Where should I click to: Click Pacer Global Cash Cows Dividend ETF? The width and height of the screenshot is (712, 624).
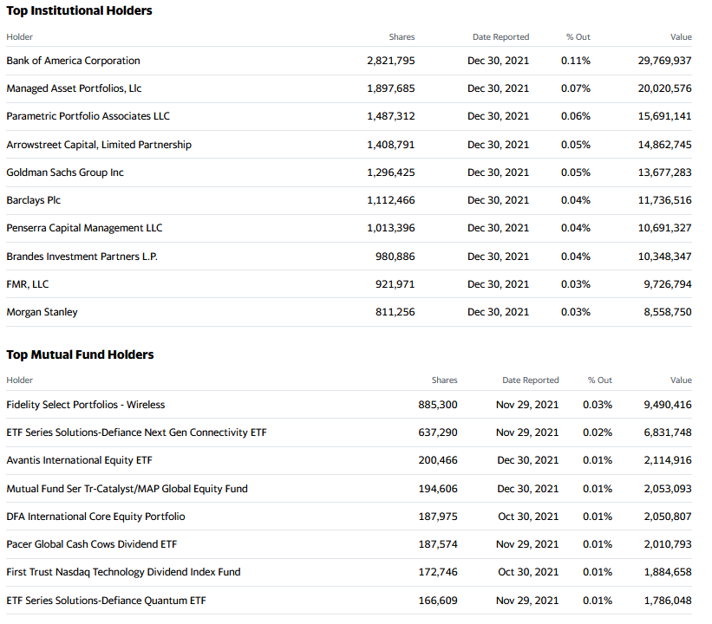pyautogui.click(x=92, y=544)
